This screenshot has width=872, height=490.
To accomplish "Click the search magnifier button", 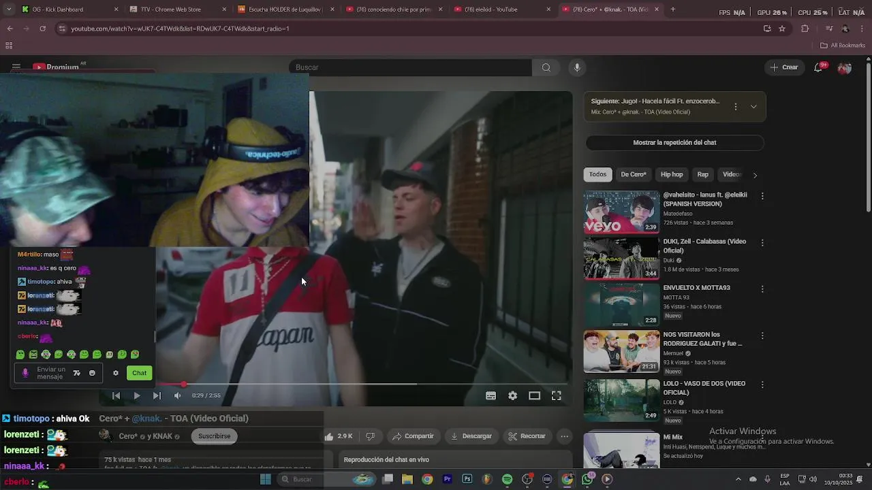I will (546, 67).
